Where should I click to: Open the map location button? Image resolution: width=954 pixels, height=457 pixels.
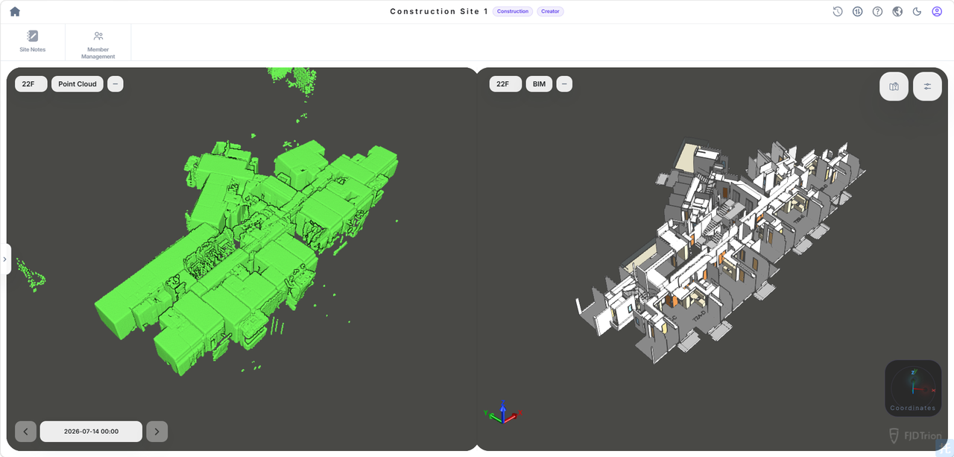pos(894,86)
